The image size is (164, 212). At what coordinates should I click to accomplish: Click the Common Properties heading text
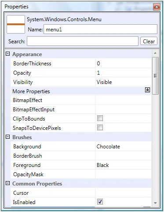[37, 184]
